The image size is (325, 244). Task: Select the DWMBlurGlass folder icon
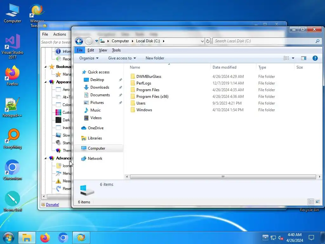coord(133,77)
